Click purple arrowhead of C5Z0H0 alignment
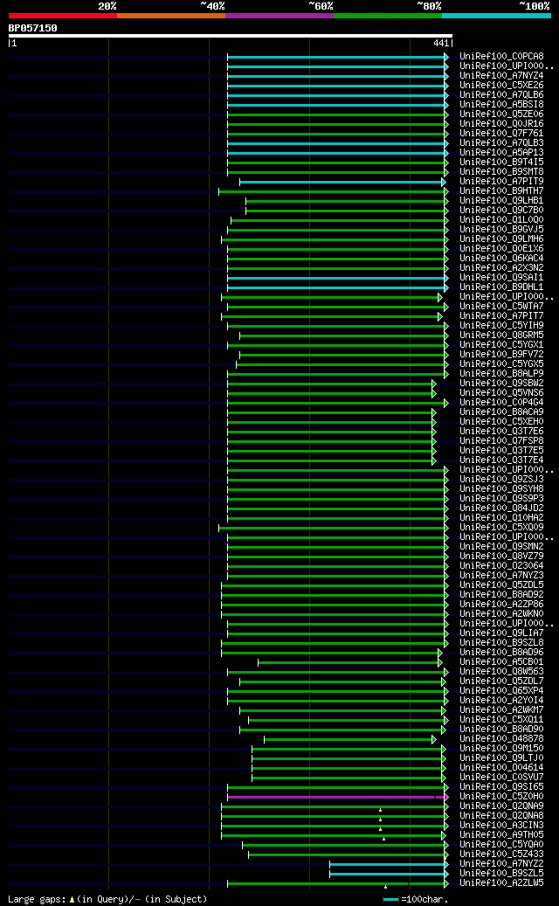 click(445, 797)
